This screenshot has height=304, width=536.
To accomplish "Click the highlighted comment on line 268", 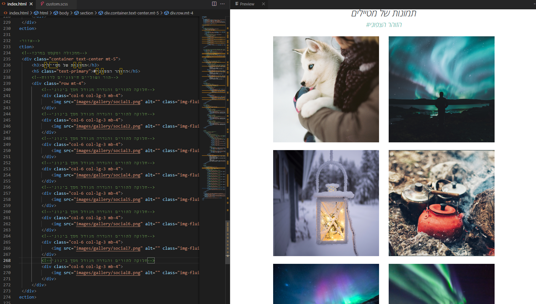I will pyautogui.click(x=98, y=261).
